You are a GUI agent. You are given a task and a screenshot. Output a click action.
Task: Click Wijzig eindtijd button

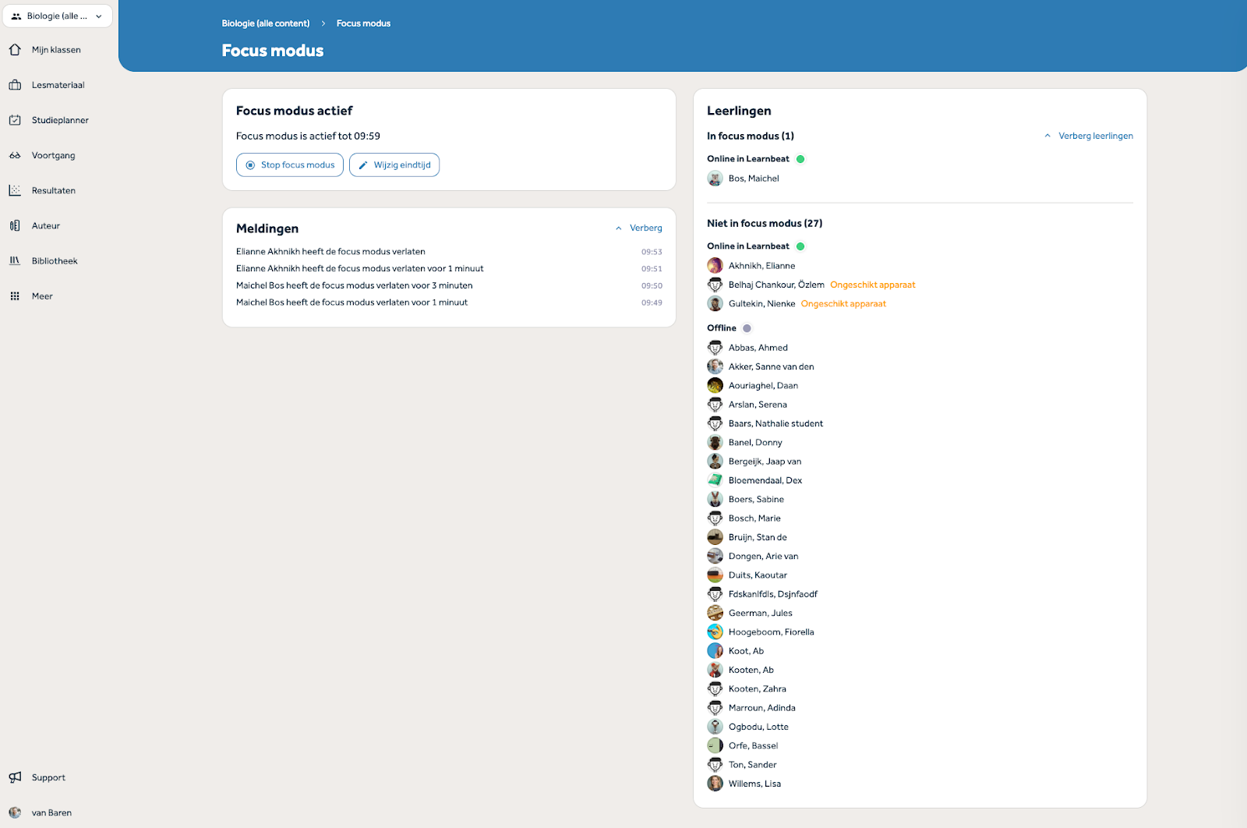(394, 165)
